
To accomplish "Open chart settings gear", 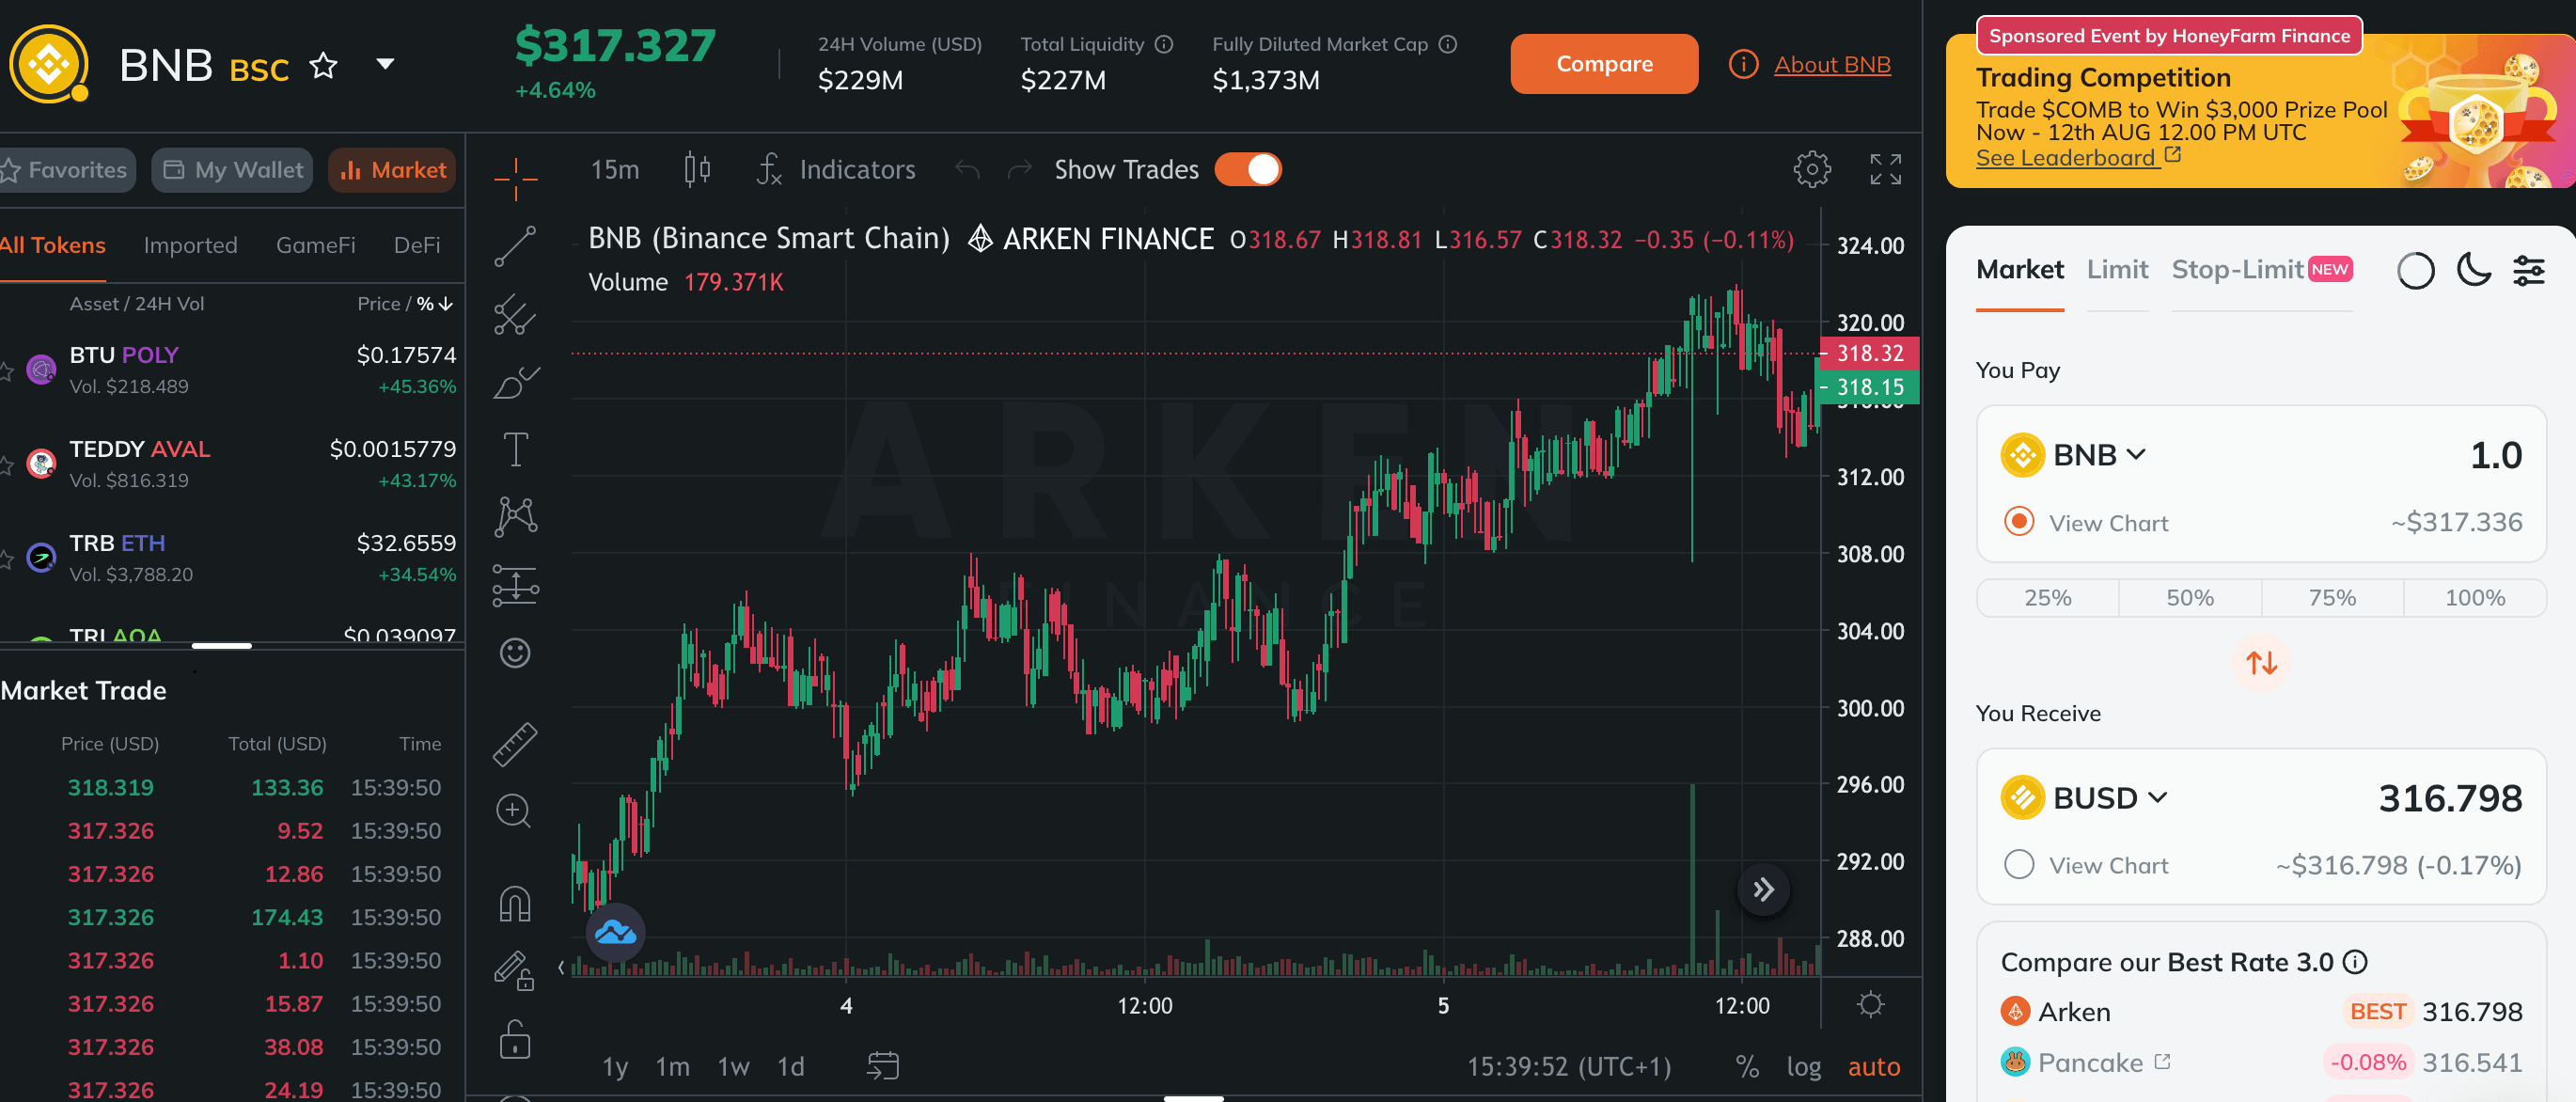I will (x=1812, y=169).
